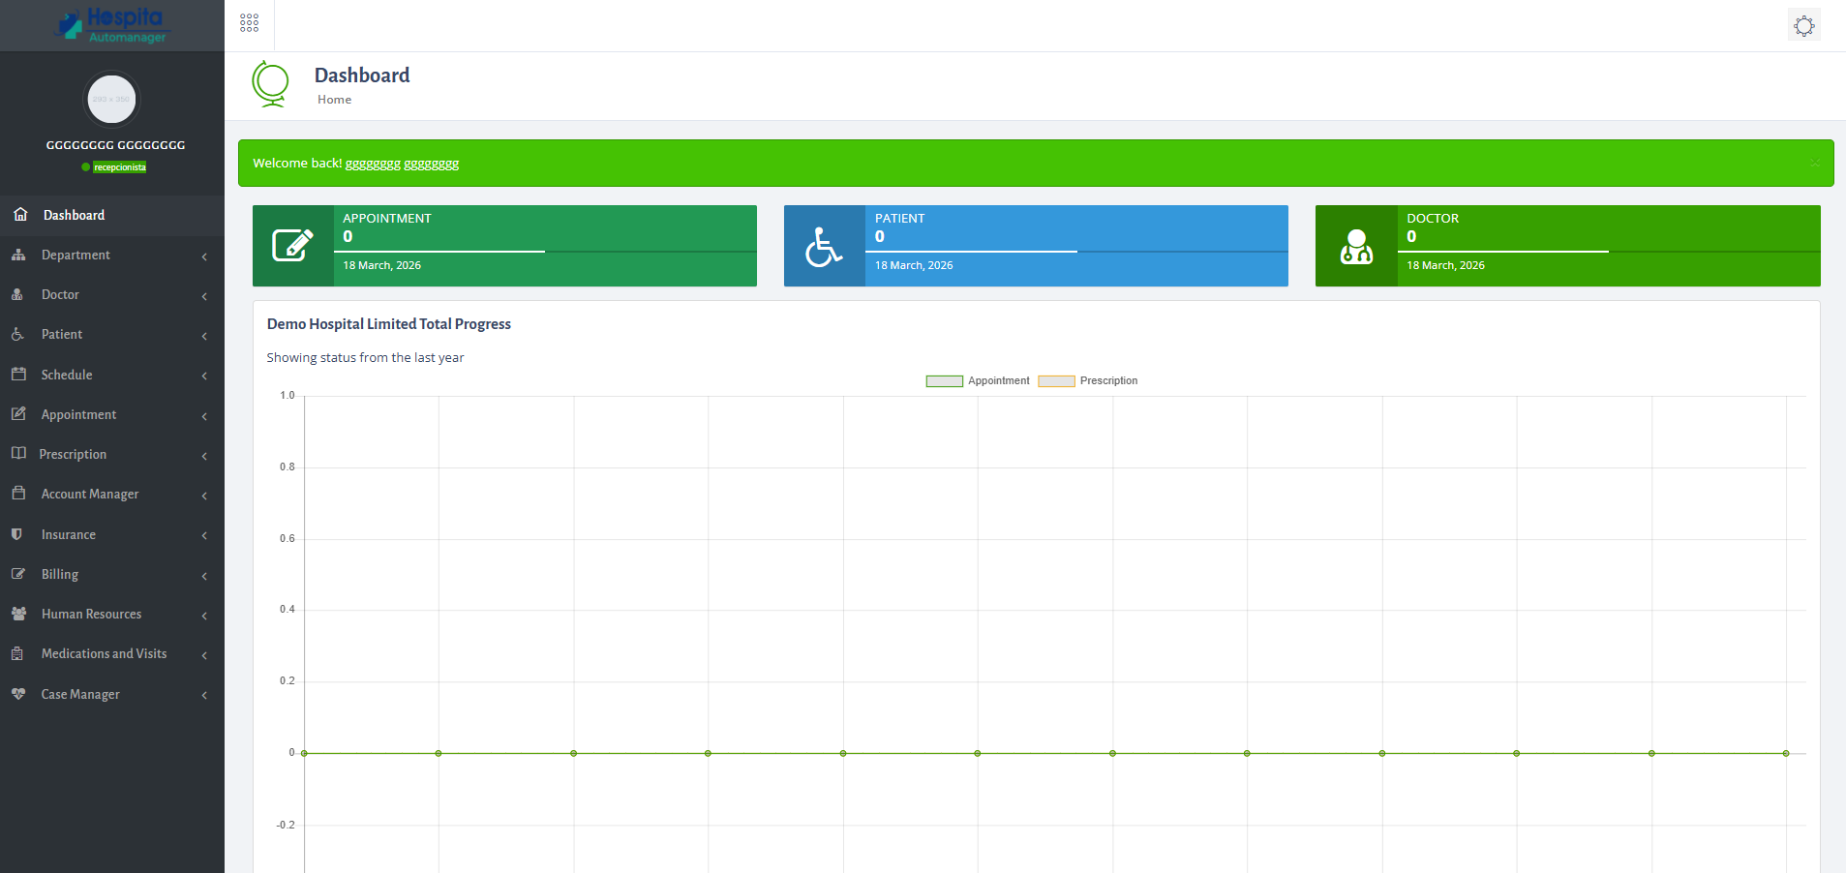1846x873 pixels.
Task: Toggle Appointment series in the chart legend
Action: (977, 380)
